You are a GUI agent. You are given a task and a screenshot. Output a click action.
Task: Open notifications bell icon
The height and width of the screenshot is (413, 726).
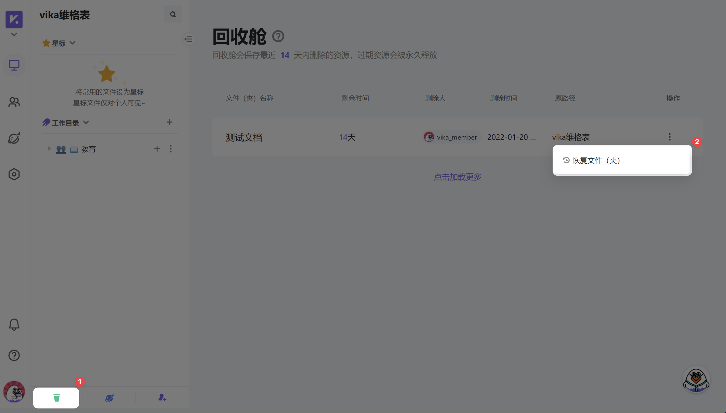pyautogui.click(x=14, y=324)
